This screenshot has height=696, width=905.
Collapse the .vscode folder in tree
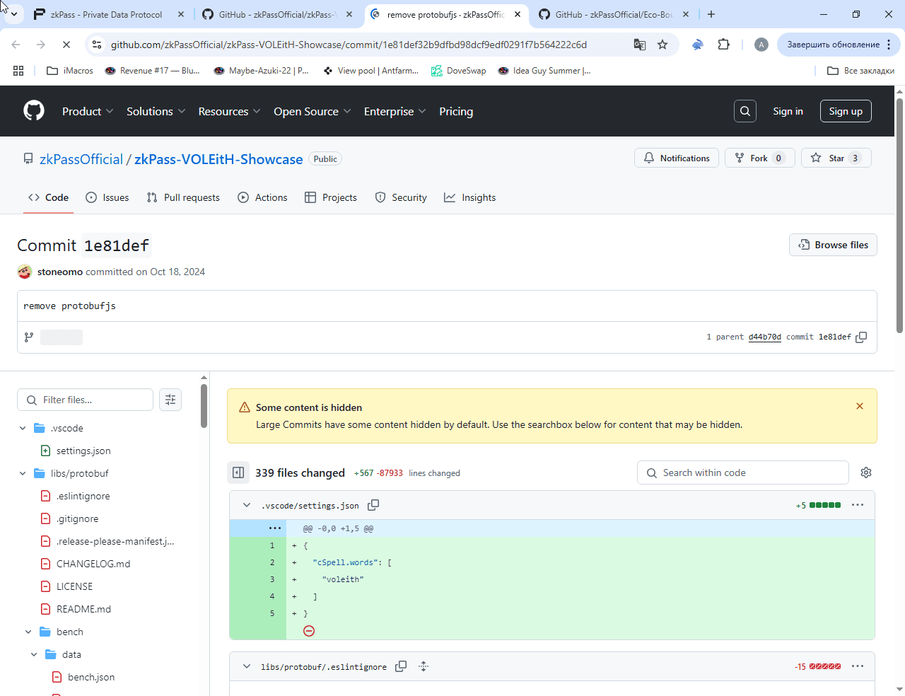(x=23, y=428)
